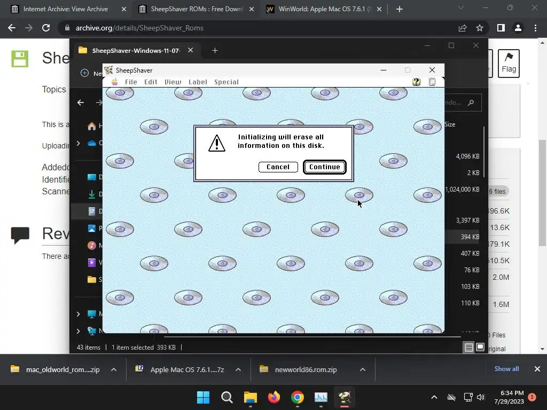This screenshot has height=410, width=547.
Task: Click the Size column header in Explorer
Action: tap(450, 124)
